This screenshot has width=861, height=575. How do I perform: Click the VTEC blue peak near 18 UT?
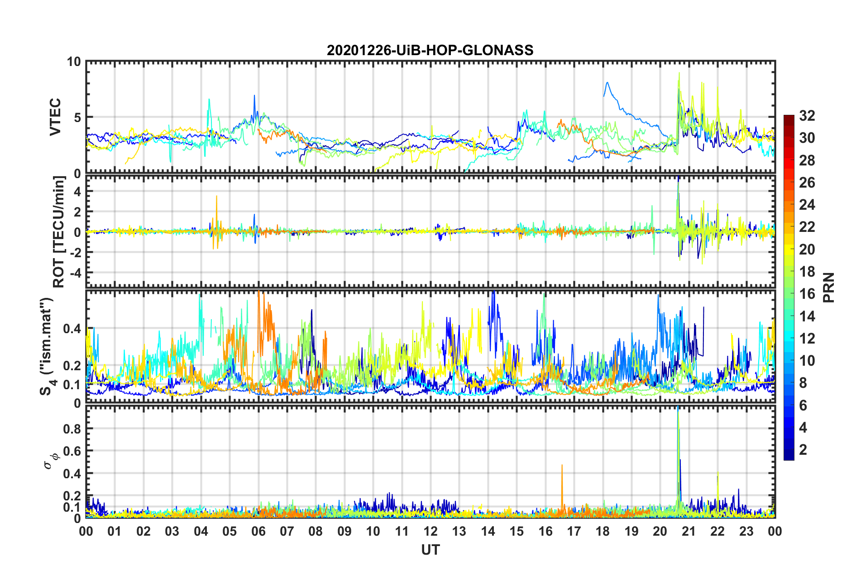[607, 83]
